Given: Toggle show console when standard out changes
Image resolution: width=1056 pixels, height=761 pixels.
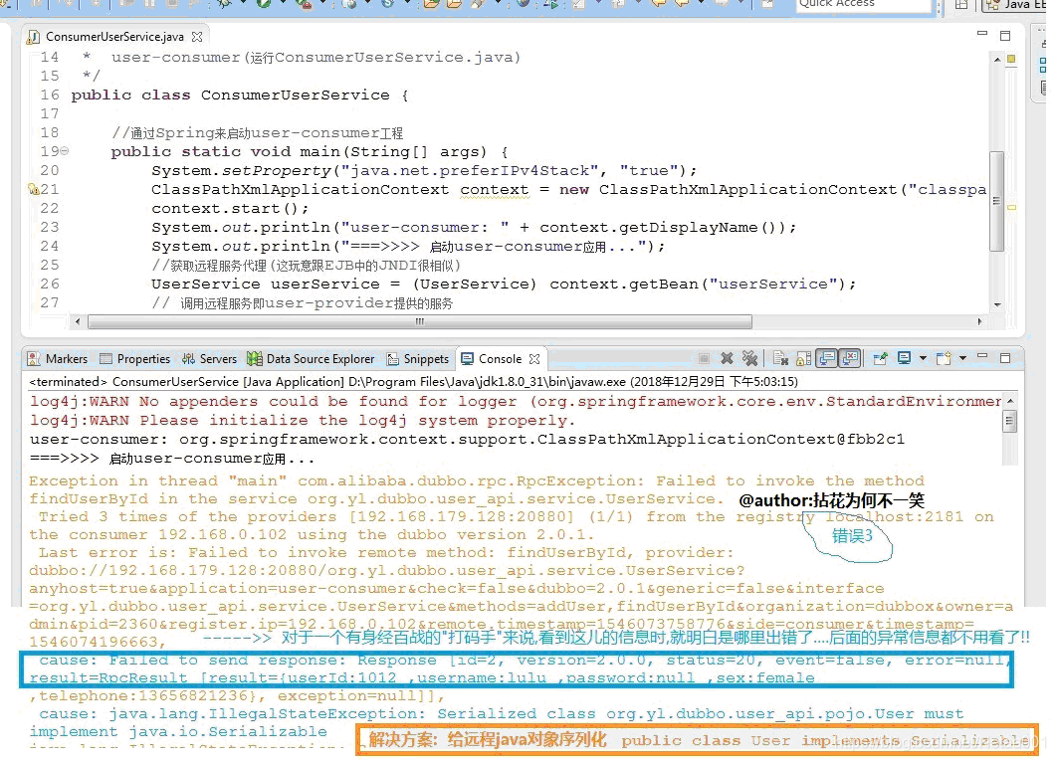Looking at the screenshot, I should pyautogui.click(x=826, y=359).
